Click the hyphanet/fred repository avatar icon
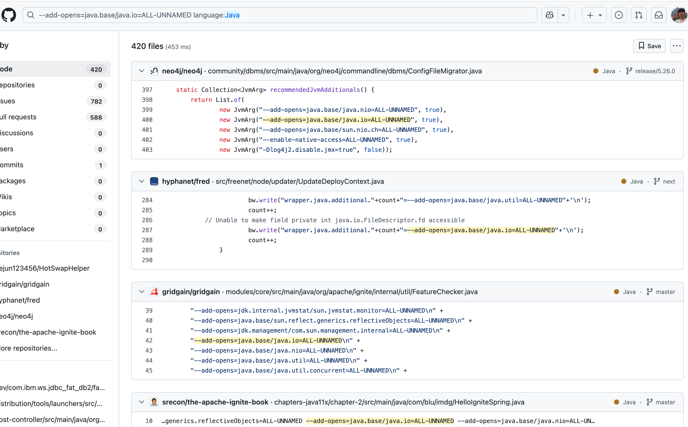This screenshot has width=688, height=427. pyautogui.click(x=154, y=181)
